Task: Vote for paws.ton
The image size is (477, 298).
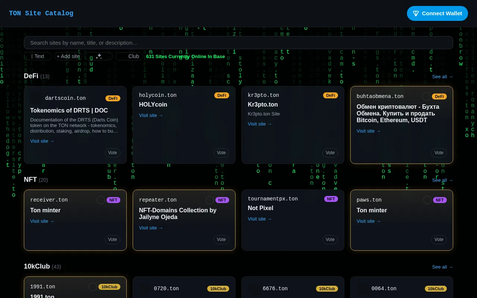Action: [439, 240]
